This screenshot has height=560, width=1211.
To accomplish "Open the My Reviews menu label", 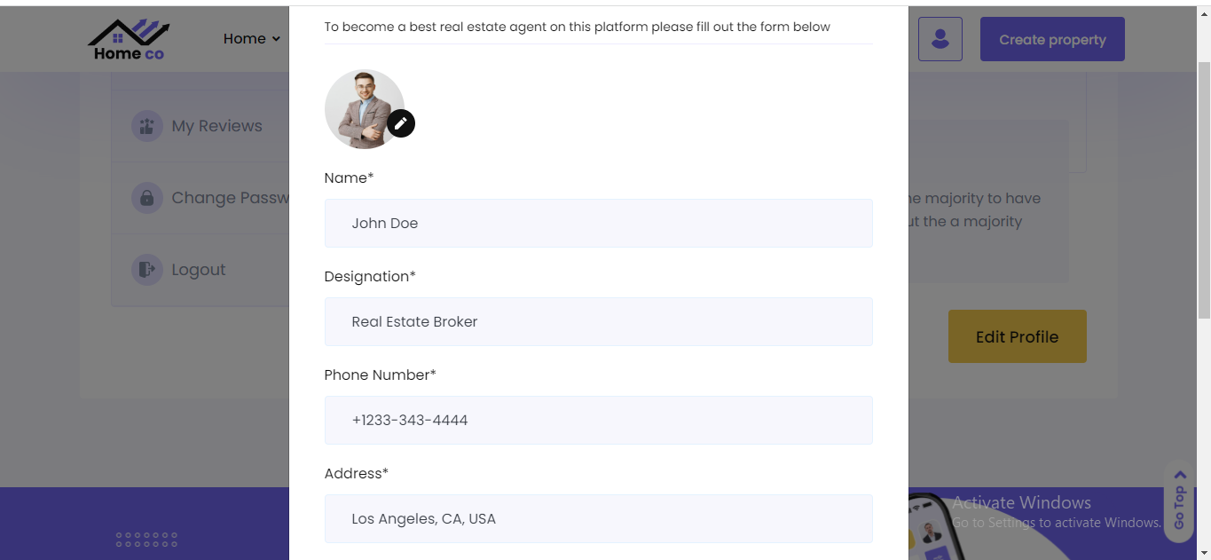I will point(216,126).
